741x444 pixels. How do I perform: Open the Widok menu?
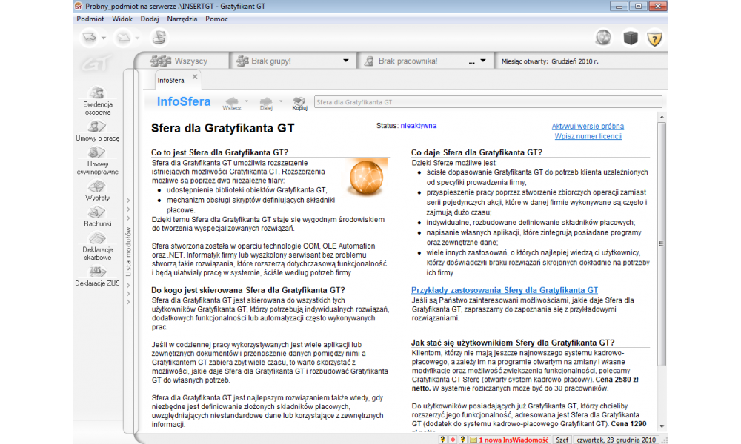pyautogui.click(x=122, y=19)
